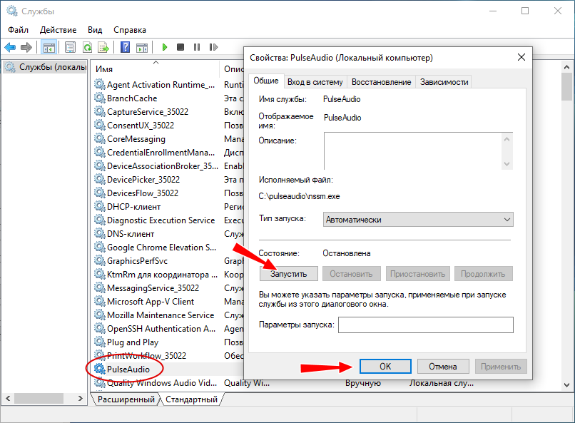Select the PulseAudio service in the list

pos(128,369)
